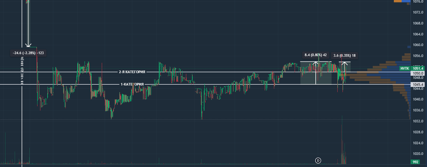The width and height of the screenshot is (427, 167).
Task: Click the 1076.0 price axis value
Action: (x=418, y=2)
